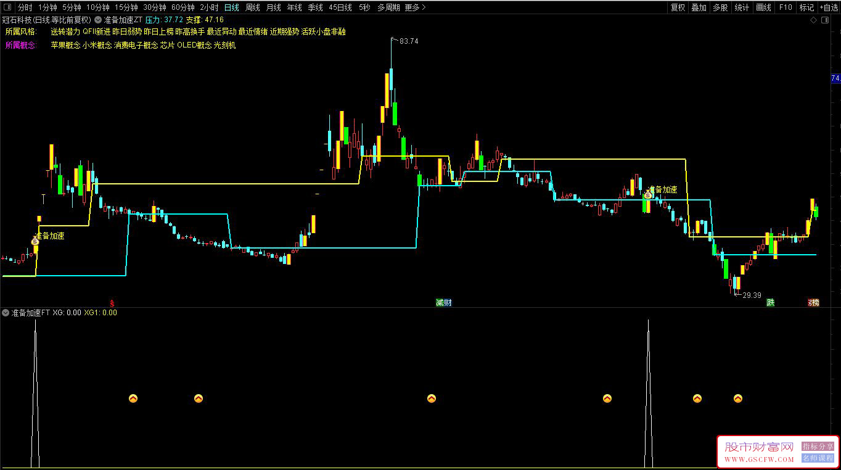Click the 压力: 37.72 indicator value

[x=164, y=20]
